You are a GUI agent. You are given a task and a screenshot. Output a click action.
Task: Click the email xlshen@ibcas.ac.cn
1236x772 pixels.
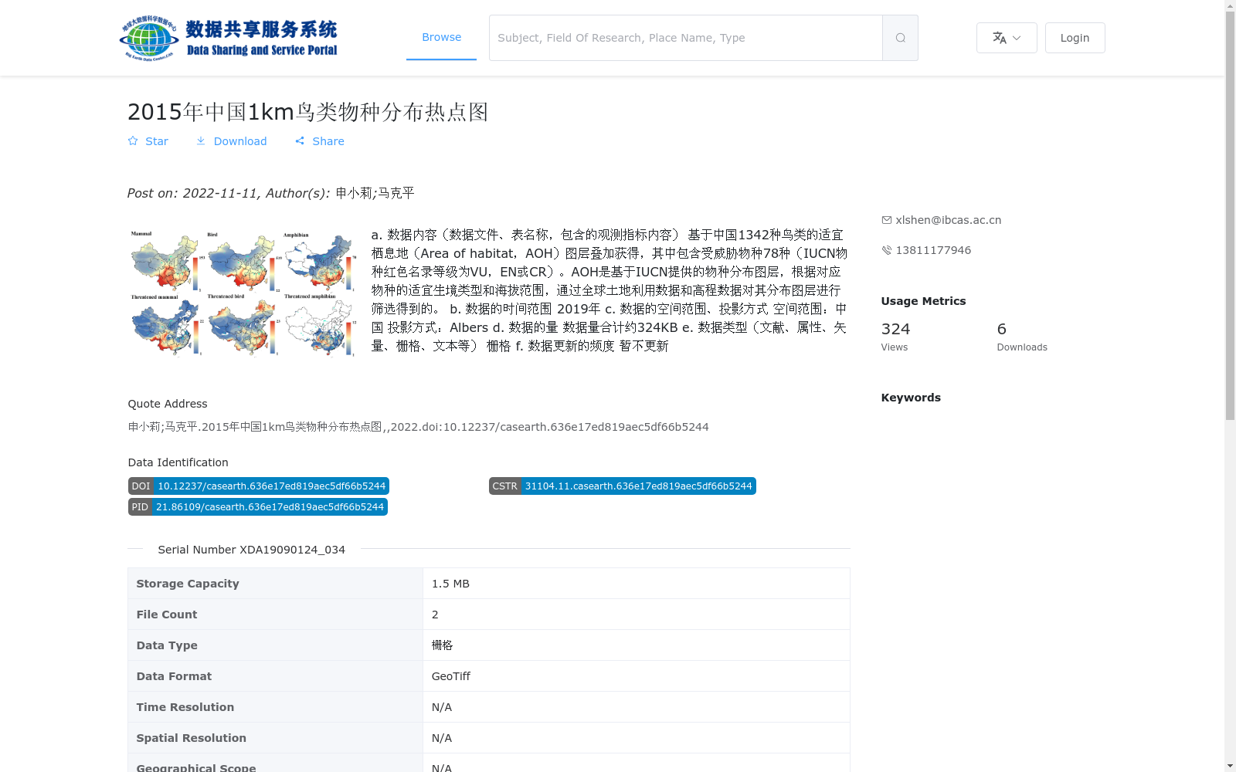(x=948, y=220)
